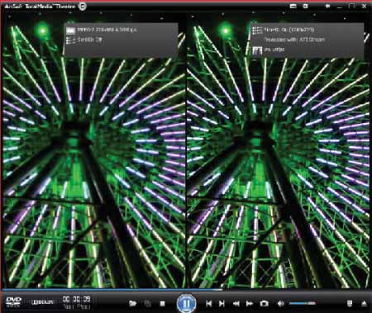Open the source selector beside the DVD logo

(x=42, y=302)
